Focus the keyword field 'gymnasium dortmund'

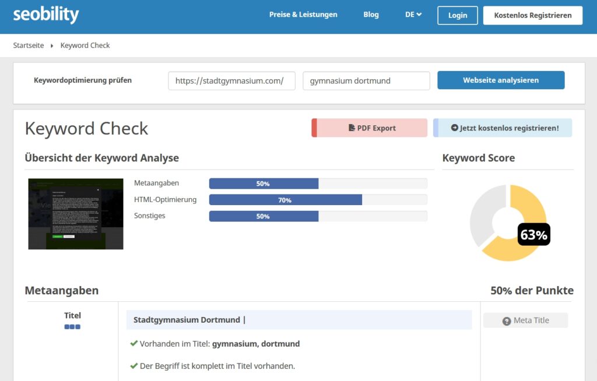366,81
